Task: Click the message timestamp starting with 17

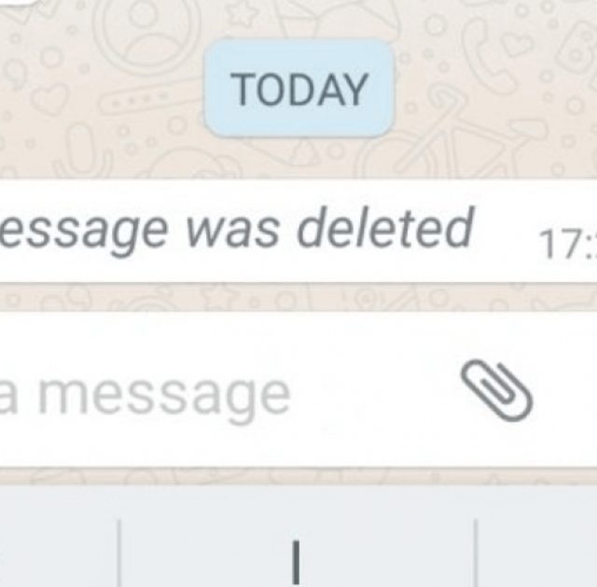Action: (x=567, y=245)
